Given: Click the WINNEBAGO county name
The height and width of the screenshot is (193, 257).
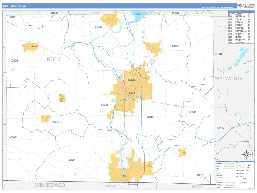Looking at the screenshot, I should coord(50,185).
